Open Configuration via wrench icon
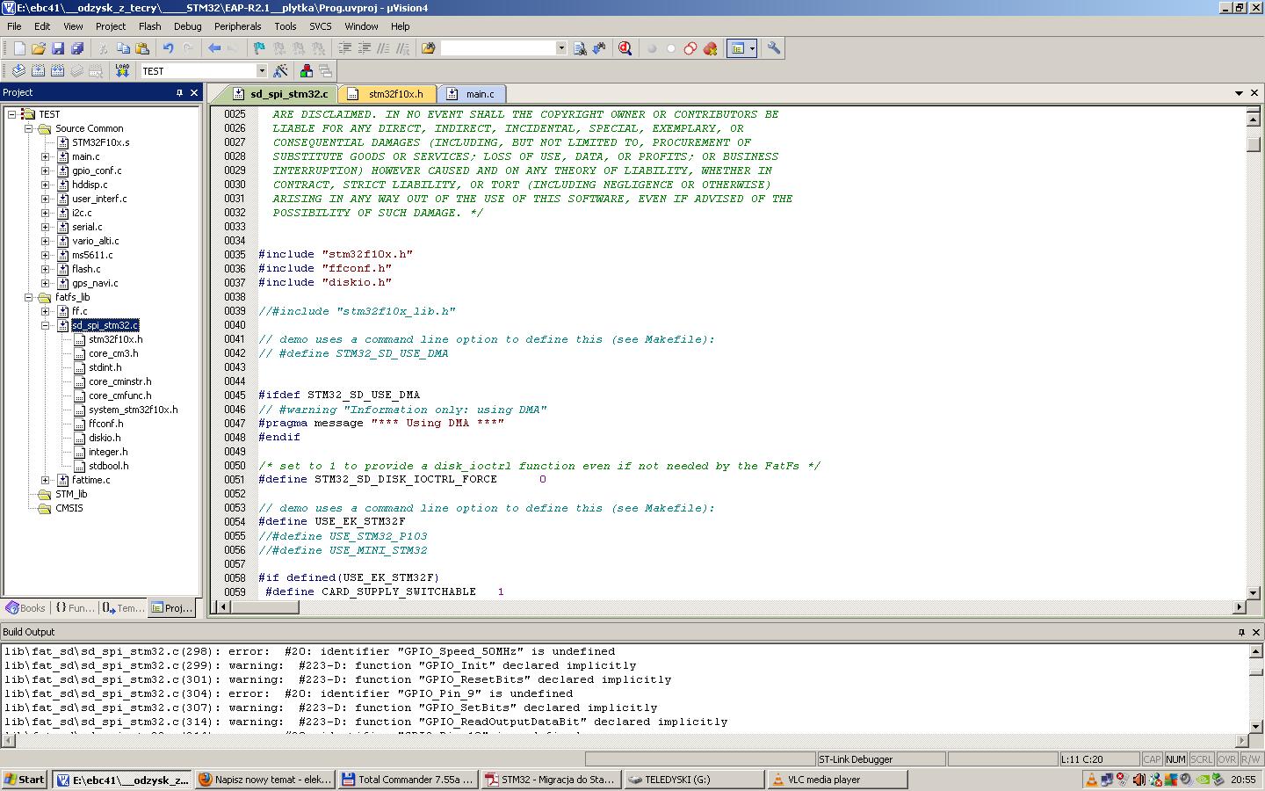 (x=774, y=48)
